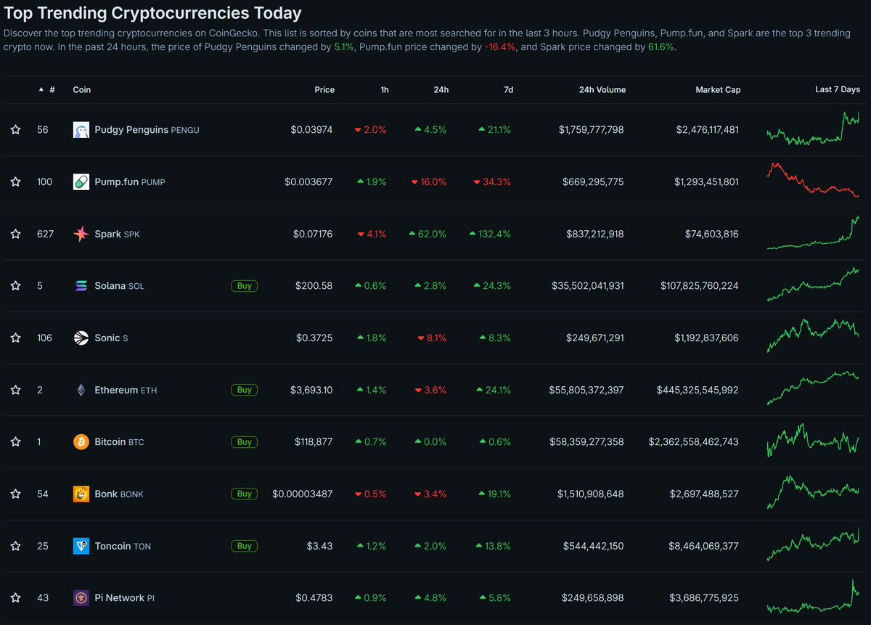This screenshot has height=625, width=871.
Task: Star Solana as favorite
Action: pyautogui.click(x=15, y=286)
